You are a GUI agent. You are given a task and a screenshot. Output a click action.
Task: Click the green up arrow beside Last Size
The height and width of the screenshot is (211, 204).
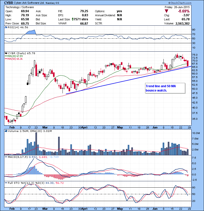73,19
